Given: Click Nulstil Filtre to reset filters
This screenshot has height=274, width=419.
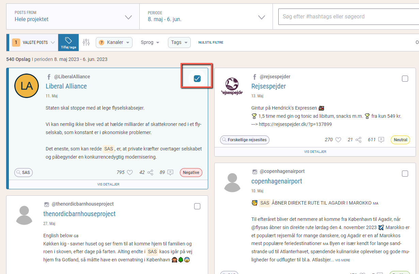Looking at the screenshot, I should (211, 43).
